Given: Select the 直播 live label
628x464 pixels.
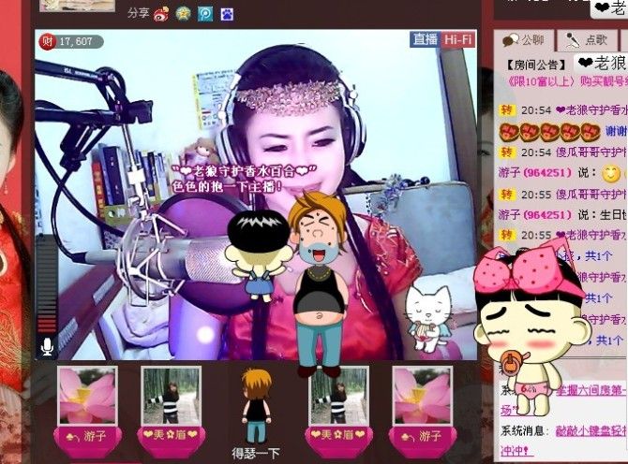Looking at the screenshot, I should click(426, 39).
